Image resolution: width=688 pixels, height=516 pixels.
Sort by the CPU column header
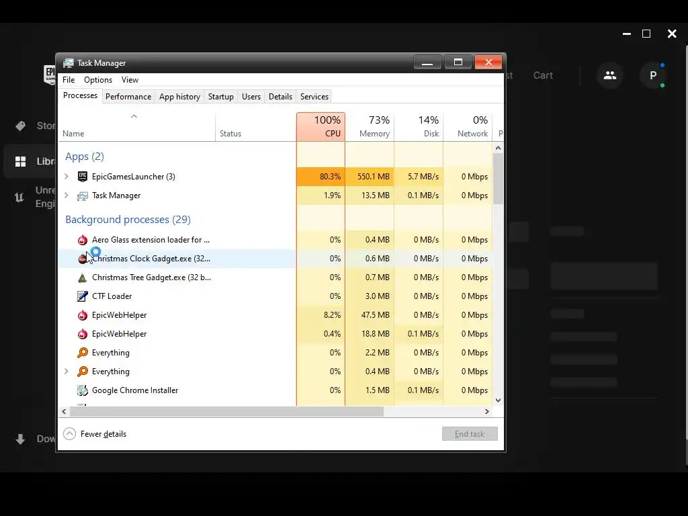tap(320, 127)
